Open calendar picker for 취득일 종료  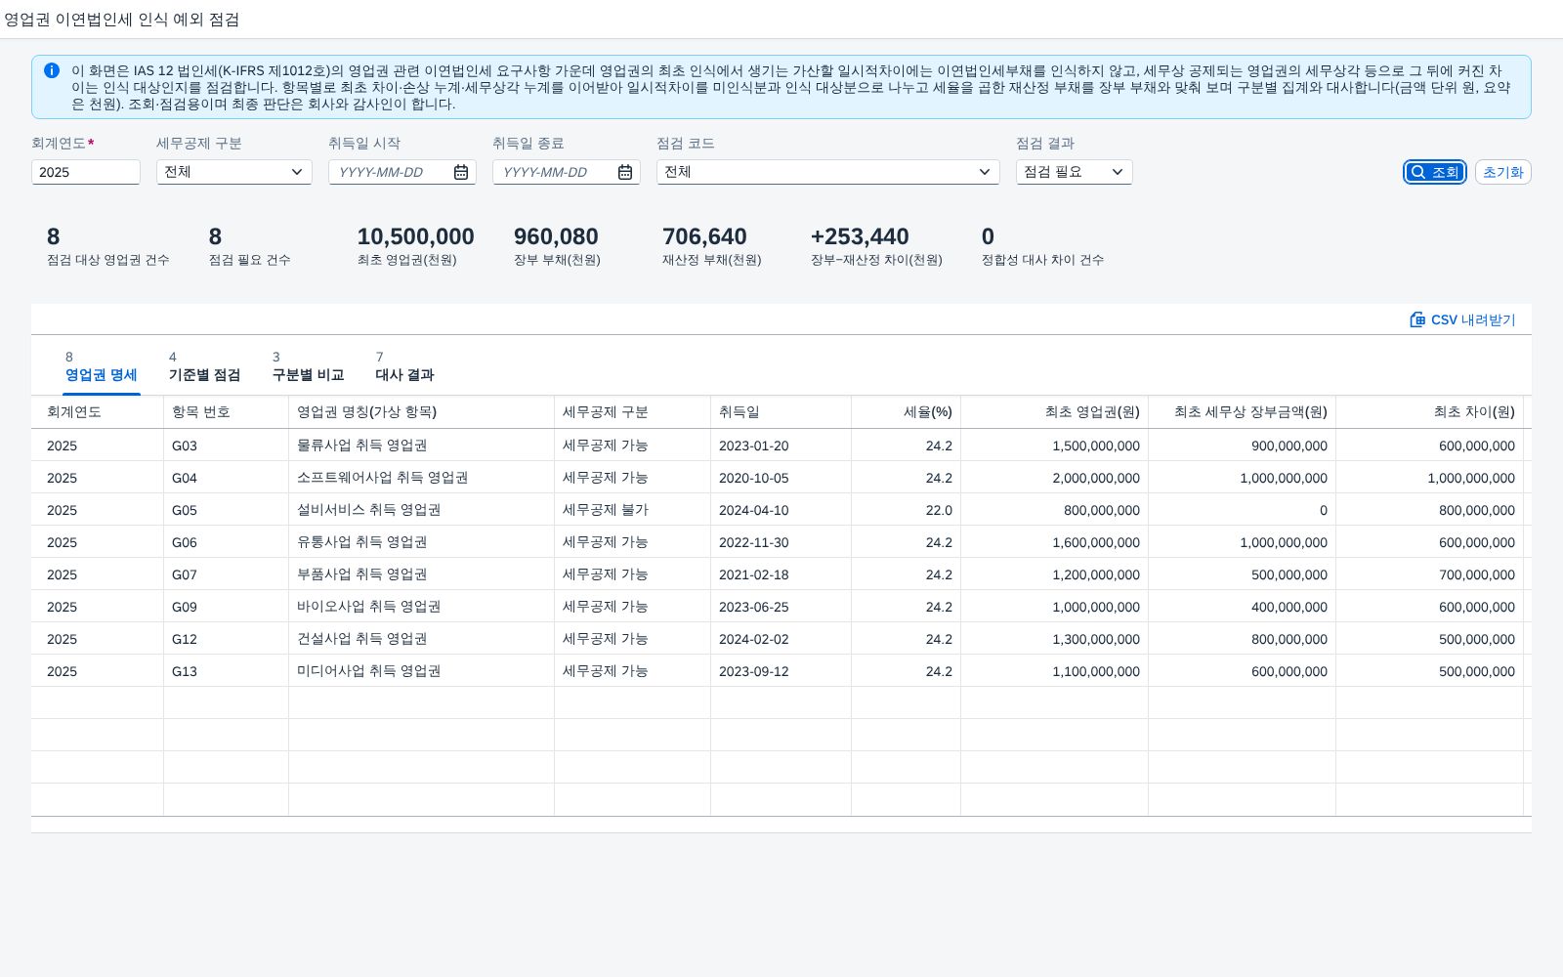coord(625,172)
